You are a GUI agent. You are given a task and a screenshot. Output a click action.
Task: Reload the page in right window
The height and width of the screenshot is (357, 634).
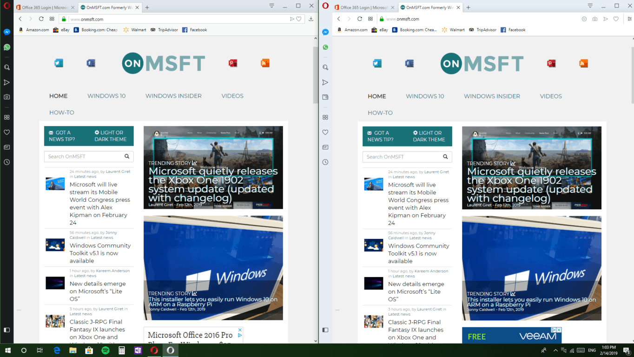point(360,19)
